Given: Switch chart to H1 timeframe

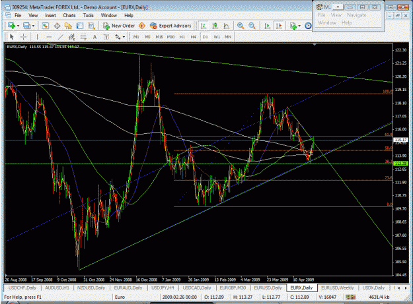Looking at the screenshot, I should pyautogui.click(x=182, y=37).
